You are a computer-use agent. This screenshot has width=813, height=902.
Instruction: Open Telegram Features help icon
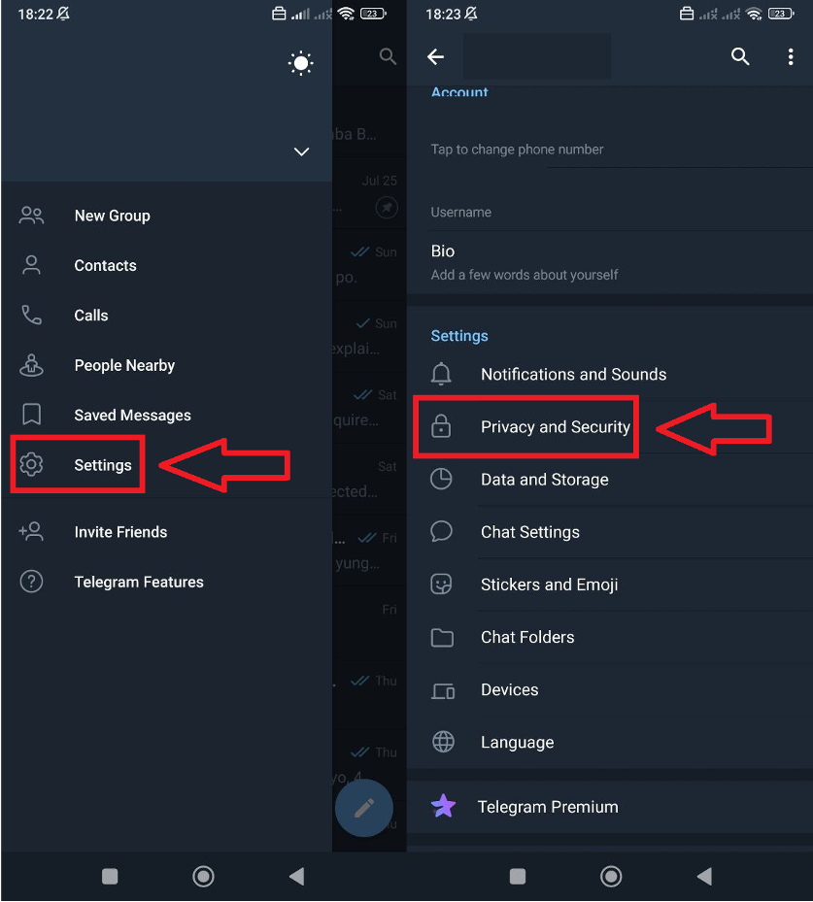(x=32, y=582)
